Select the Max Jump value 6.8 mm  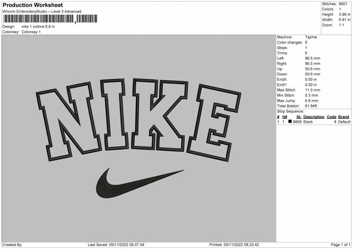(x=312, y=100)
